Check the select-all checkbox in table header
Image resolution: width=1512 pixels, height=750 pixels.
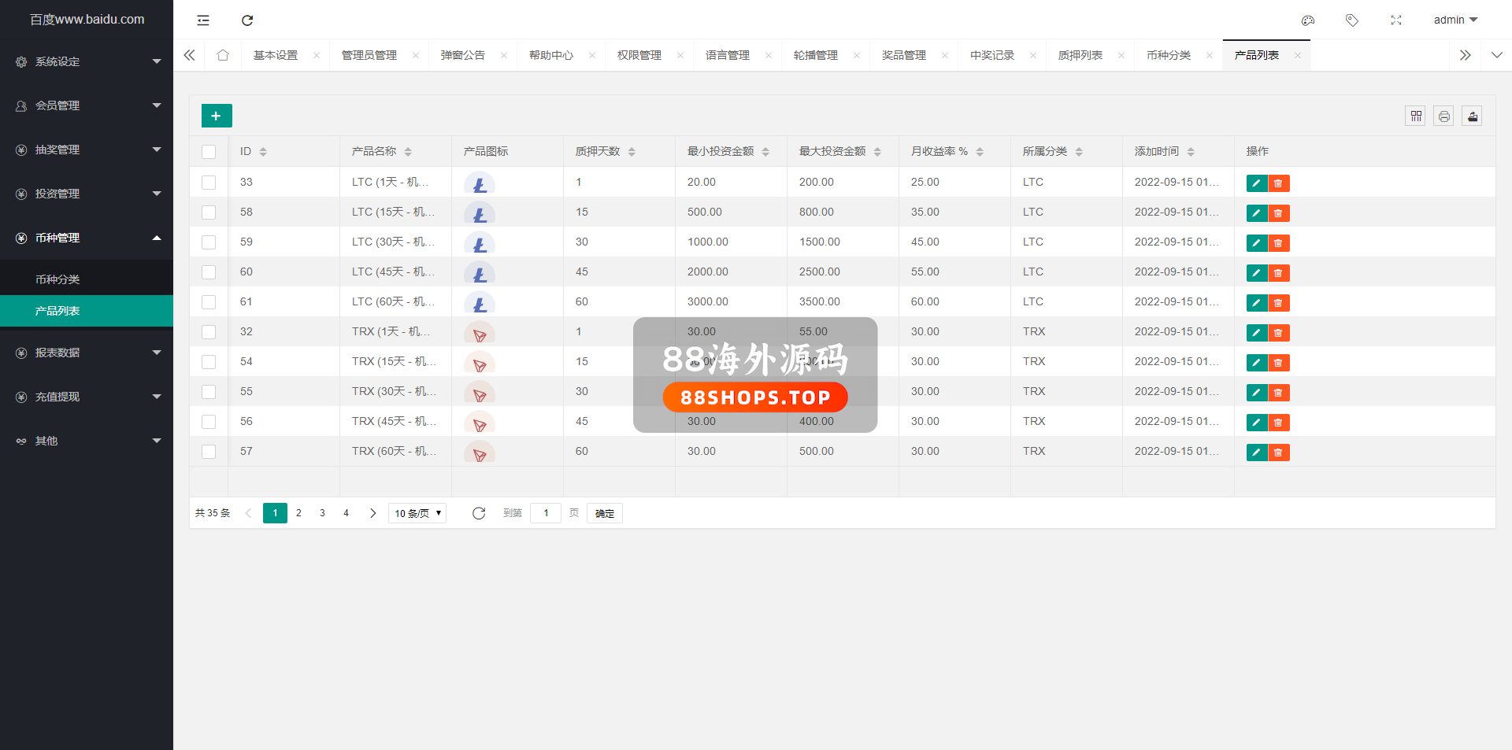click(209, 152)
